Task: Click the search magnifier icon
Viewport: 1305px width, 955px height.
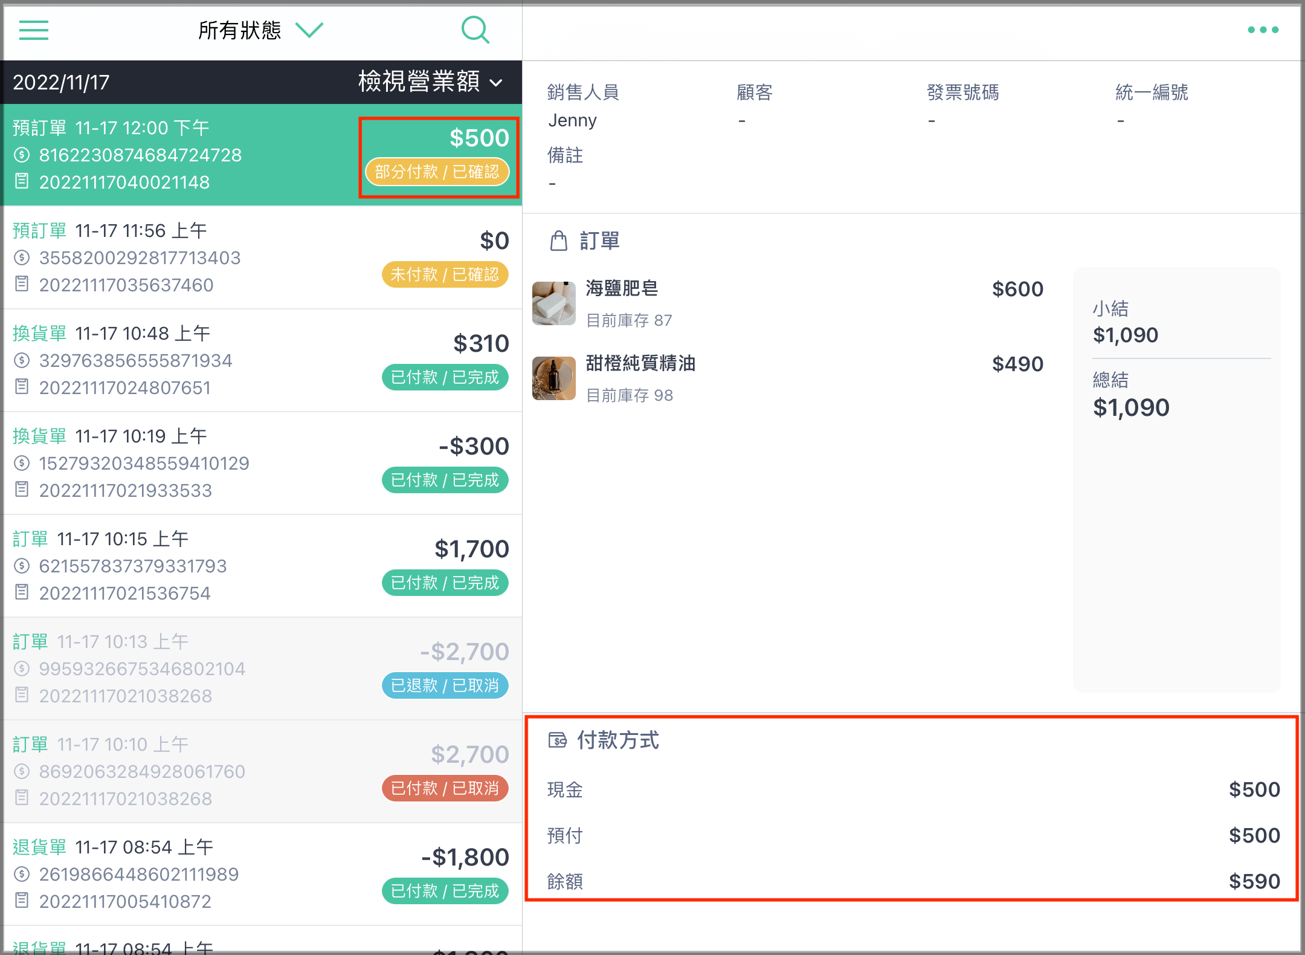Action: point(475,30)
